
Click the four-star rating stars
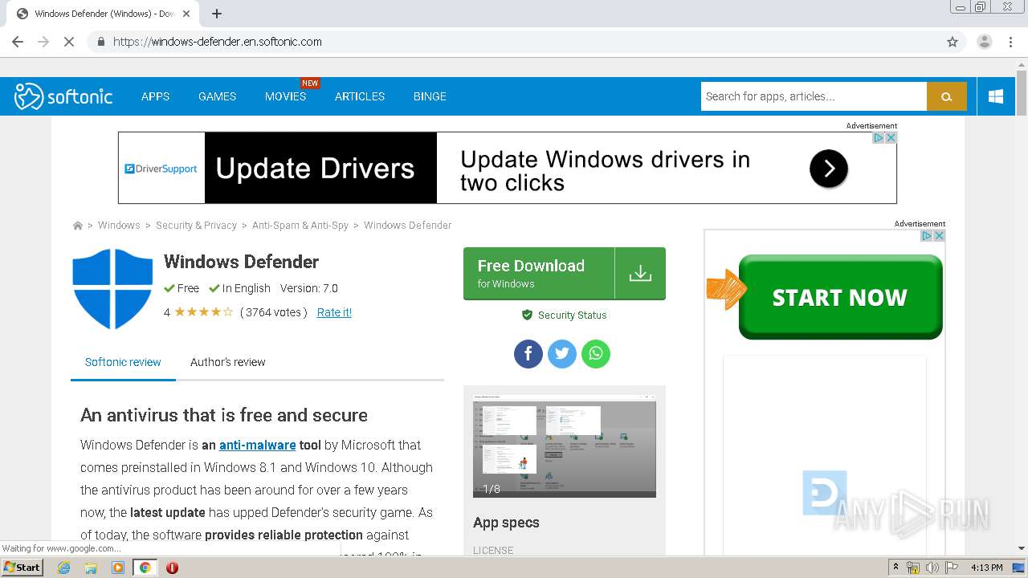coord(204,312)
